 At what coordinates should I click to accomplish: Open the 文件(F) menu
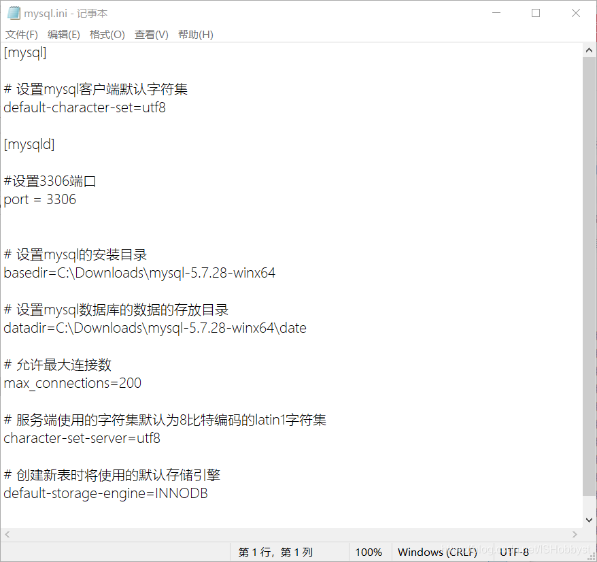[x=21, y=35]
